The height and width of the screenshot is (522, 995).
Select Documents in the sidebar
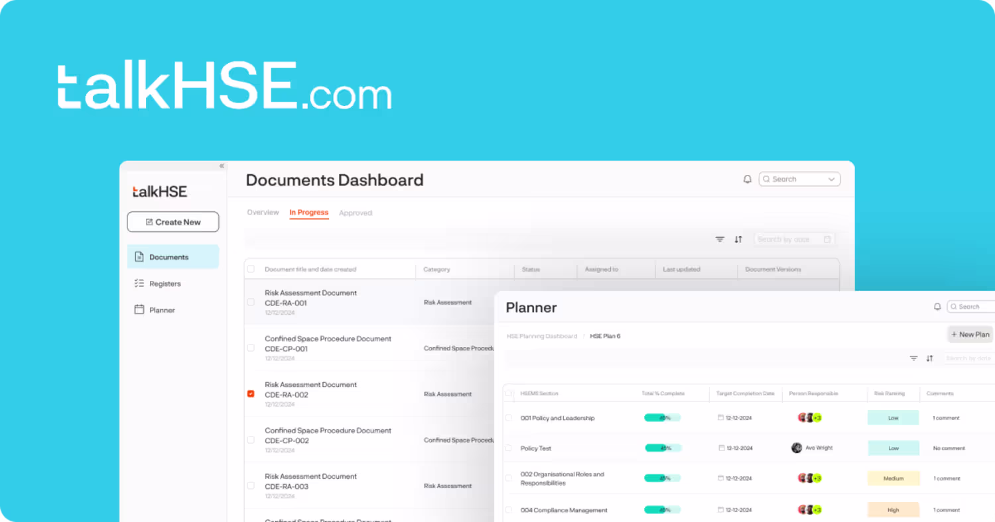tap(173, 256)
